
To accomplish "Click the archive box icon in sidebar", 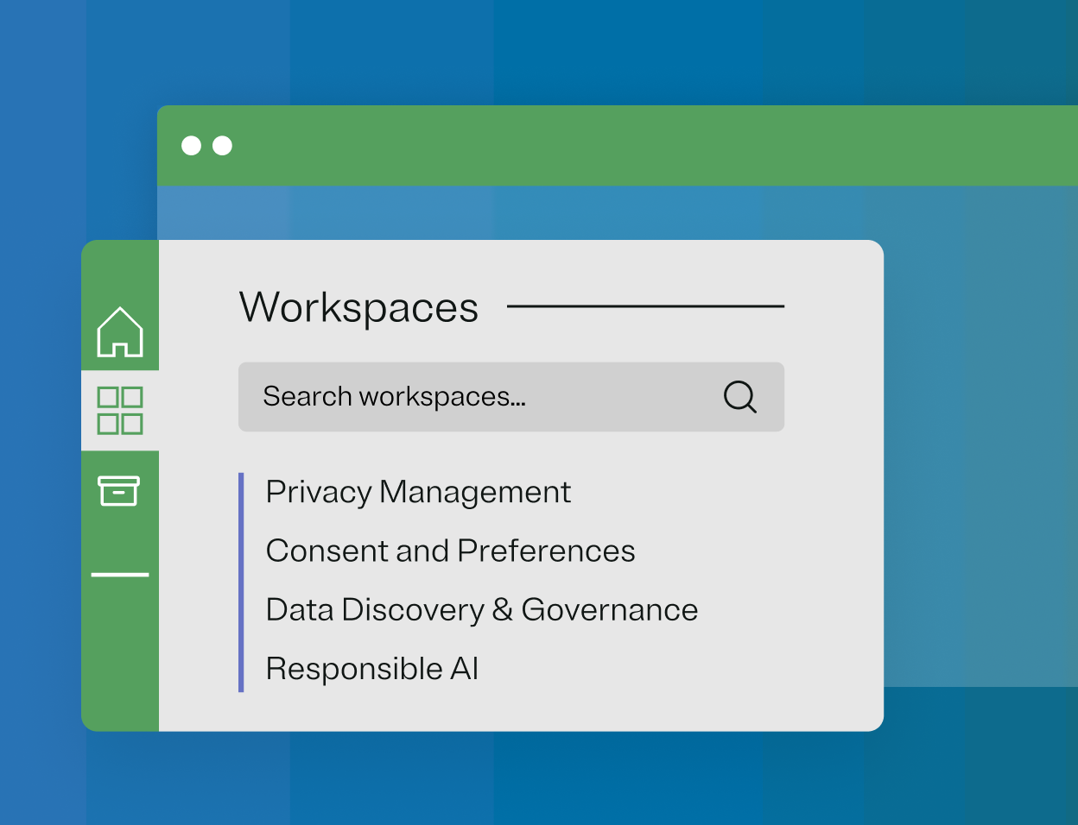I will tap(120, 490).
